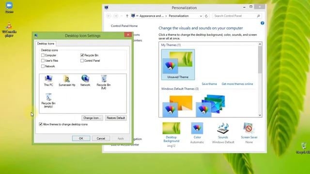Expand the address bar history dropdown
The height and width of the screenshot is (174, 310).
[x=201, y=16]
